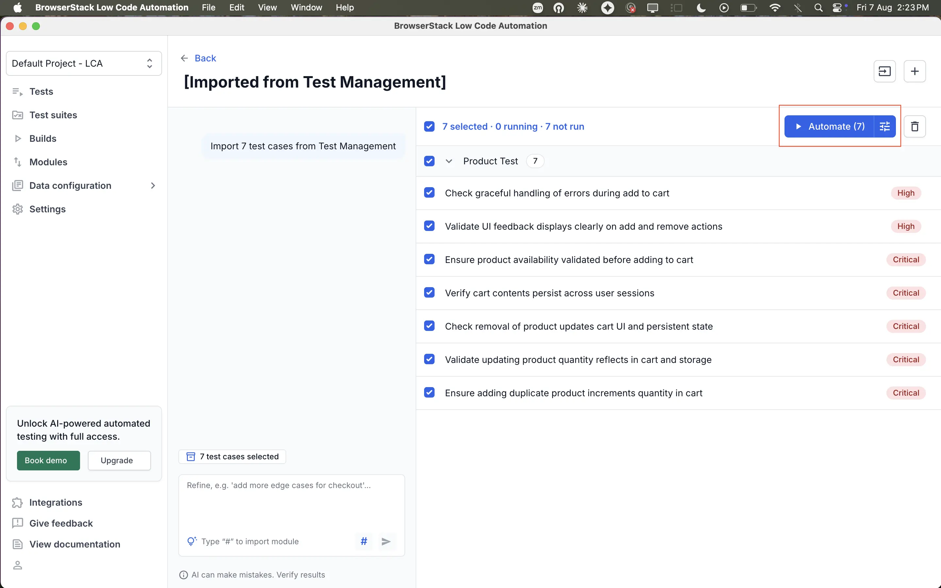Click the 7 test cases selected chip
This screenshot has width=941, height=588.
(232, 457)
